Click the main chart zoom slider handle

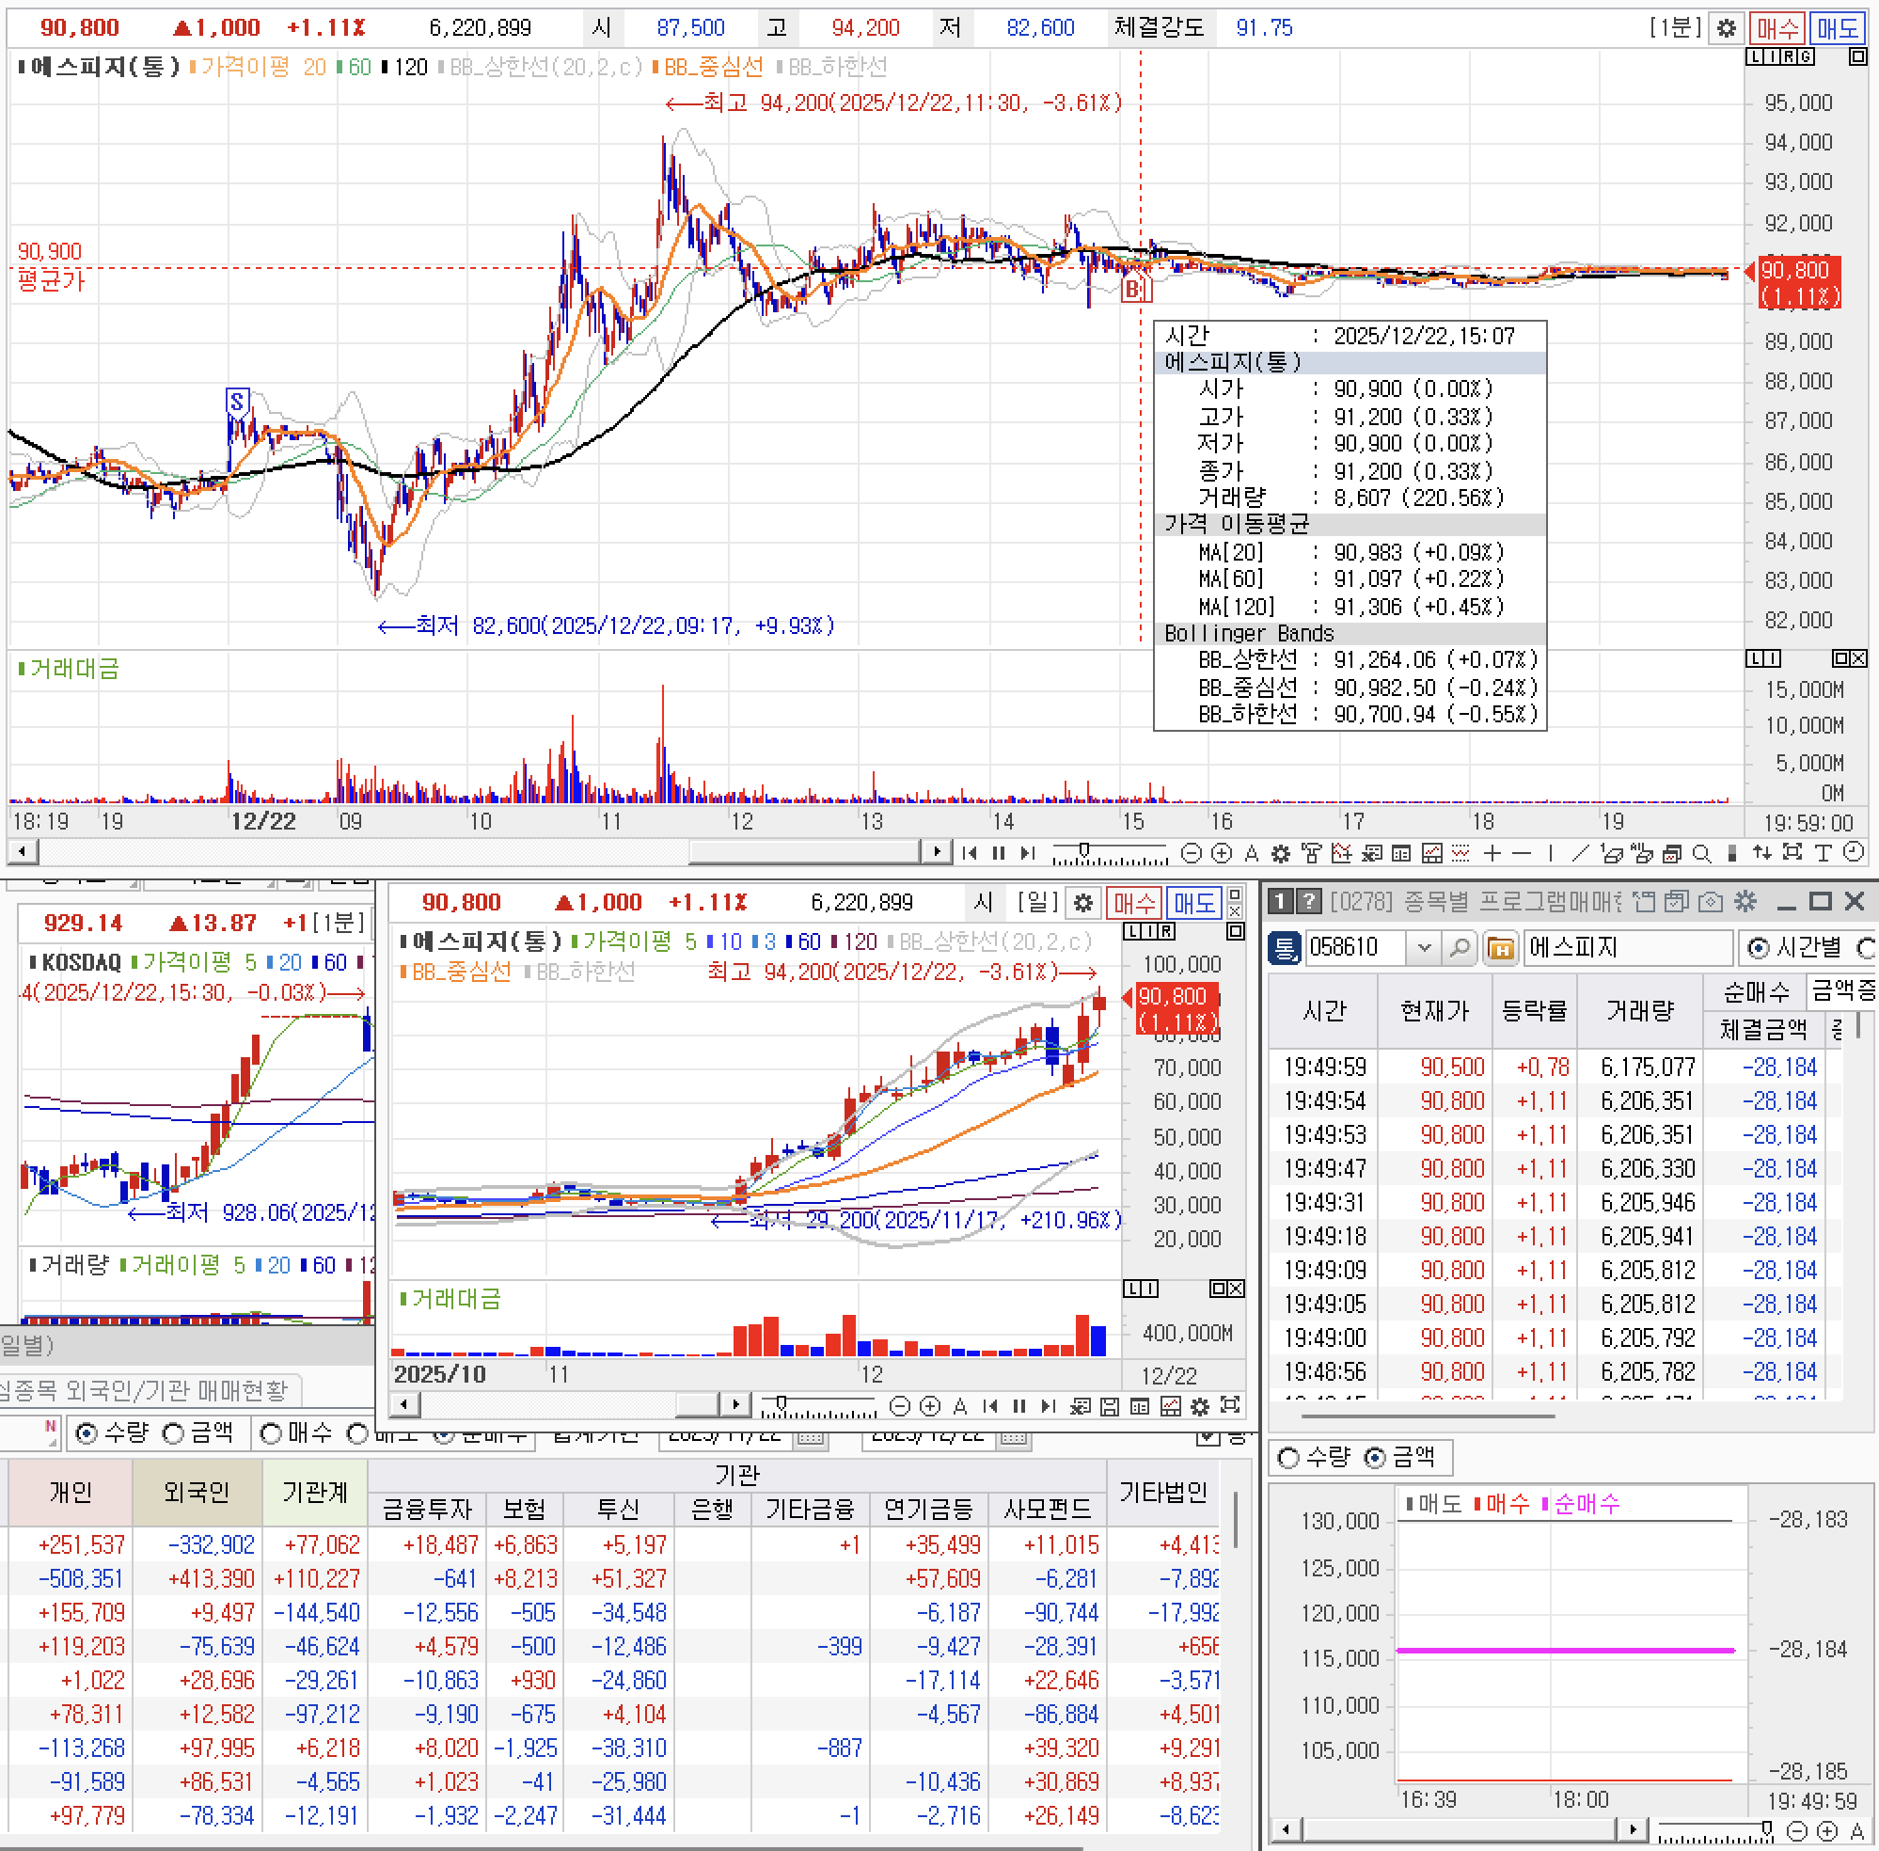[x=1083, y=851]
